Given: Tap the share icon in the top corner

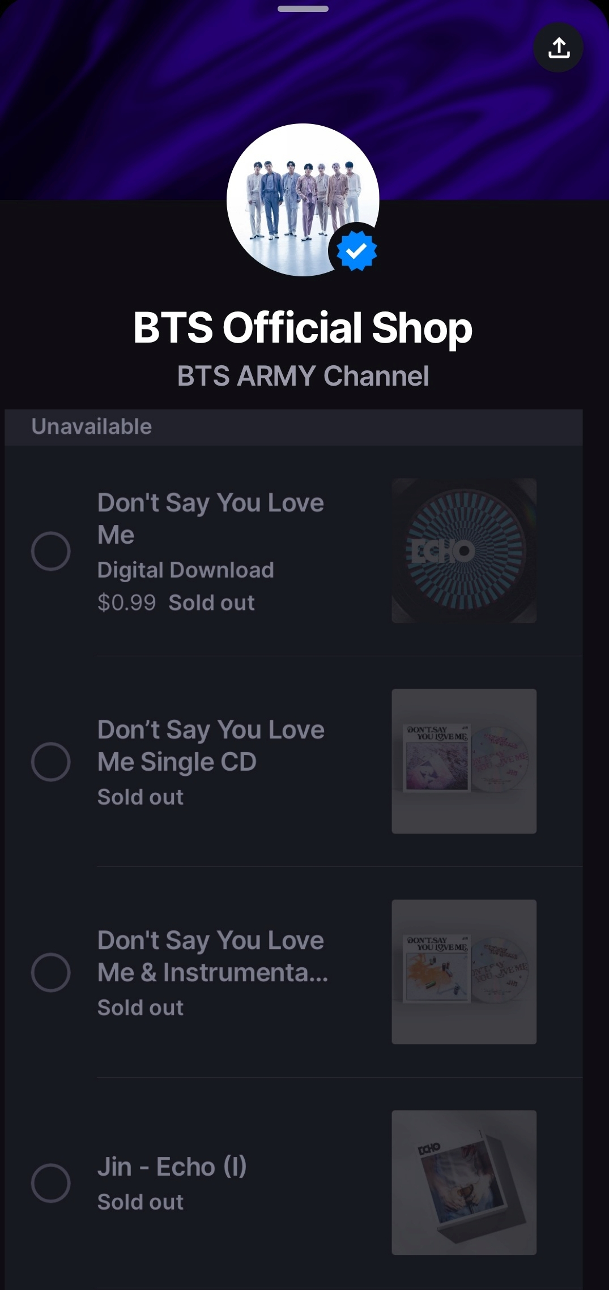Looking at the screenshot, I should point(559,48).
